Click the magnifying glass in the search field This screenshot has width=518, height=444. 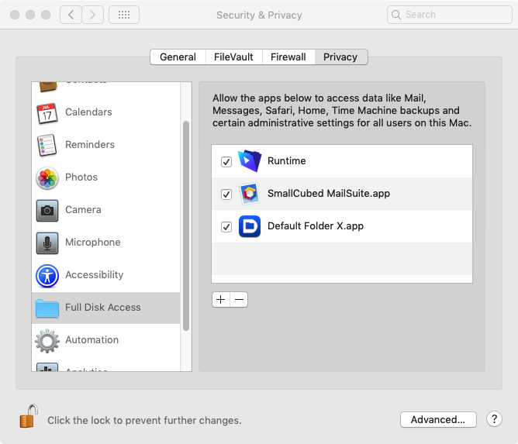click(x=395, y=15)
